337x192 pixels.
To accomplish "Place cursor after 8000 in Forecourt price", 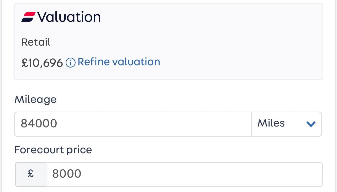I will [x=82, y=174].
